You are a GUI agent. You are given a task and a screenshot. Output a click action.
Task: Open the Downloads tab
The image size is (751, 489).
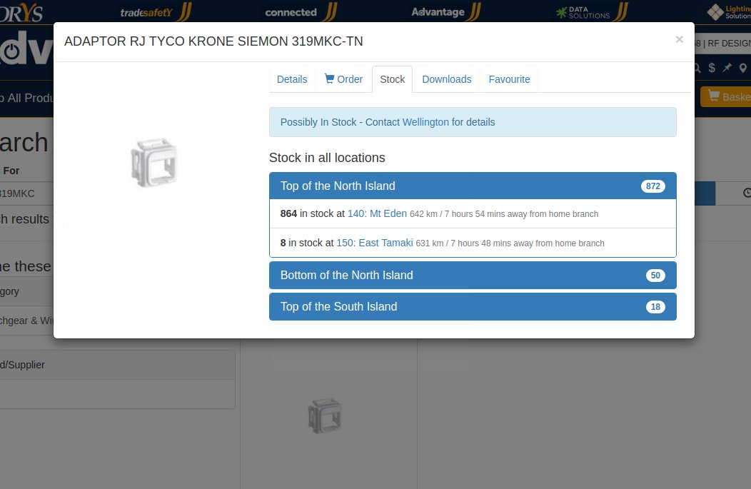click(x=447, y=79)
